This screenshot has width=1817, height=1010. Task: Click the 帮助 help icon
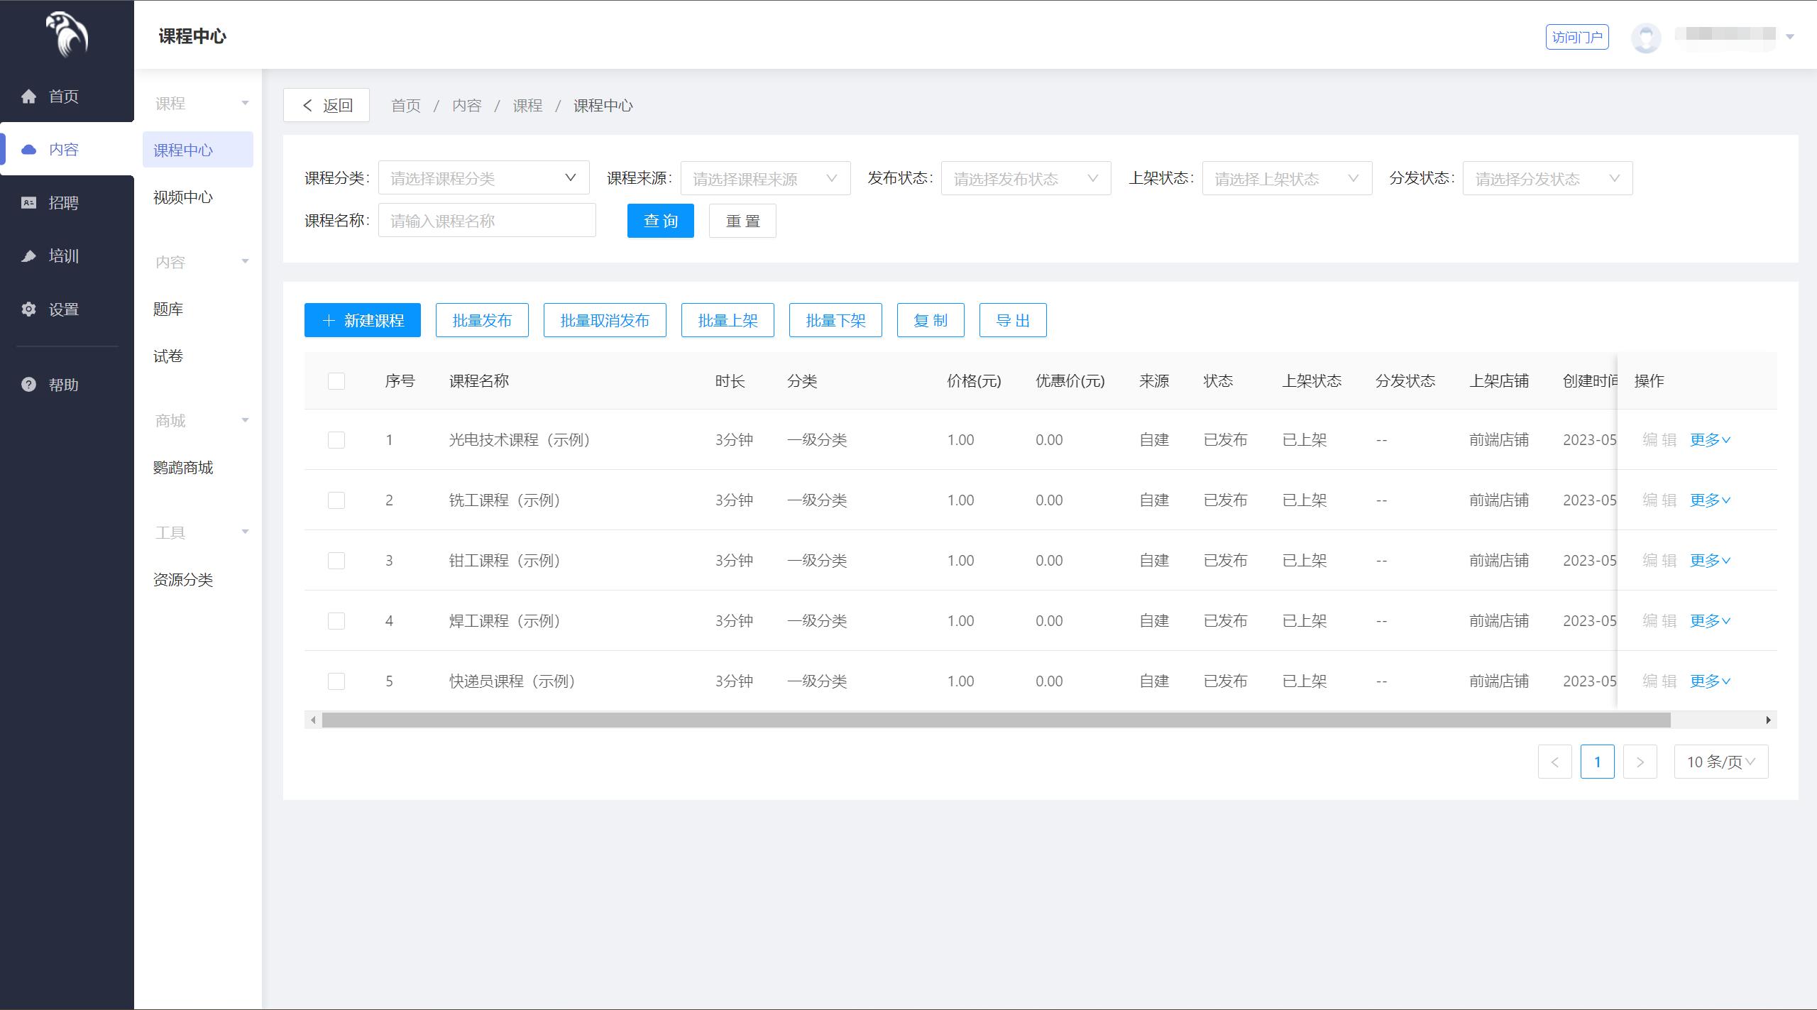pos(27,385)
